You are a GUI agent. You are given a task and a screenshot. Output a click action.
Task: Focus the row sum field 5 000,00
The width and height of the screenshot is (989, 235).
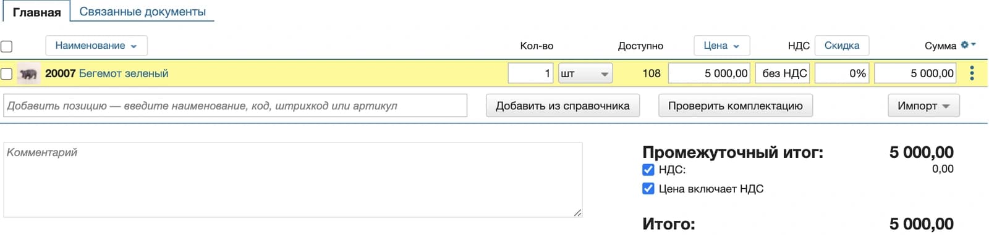pyautogui.click(x=915, y=73)
